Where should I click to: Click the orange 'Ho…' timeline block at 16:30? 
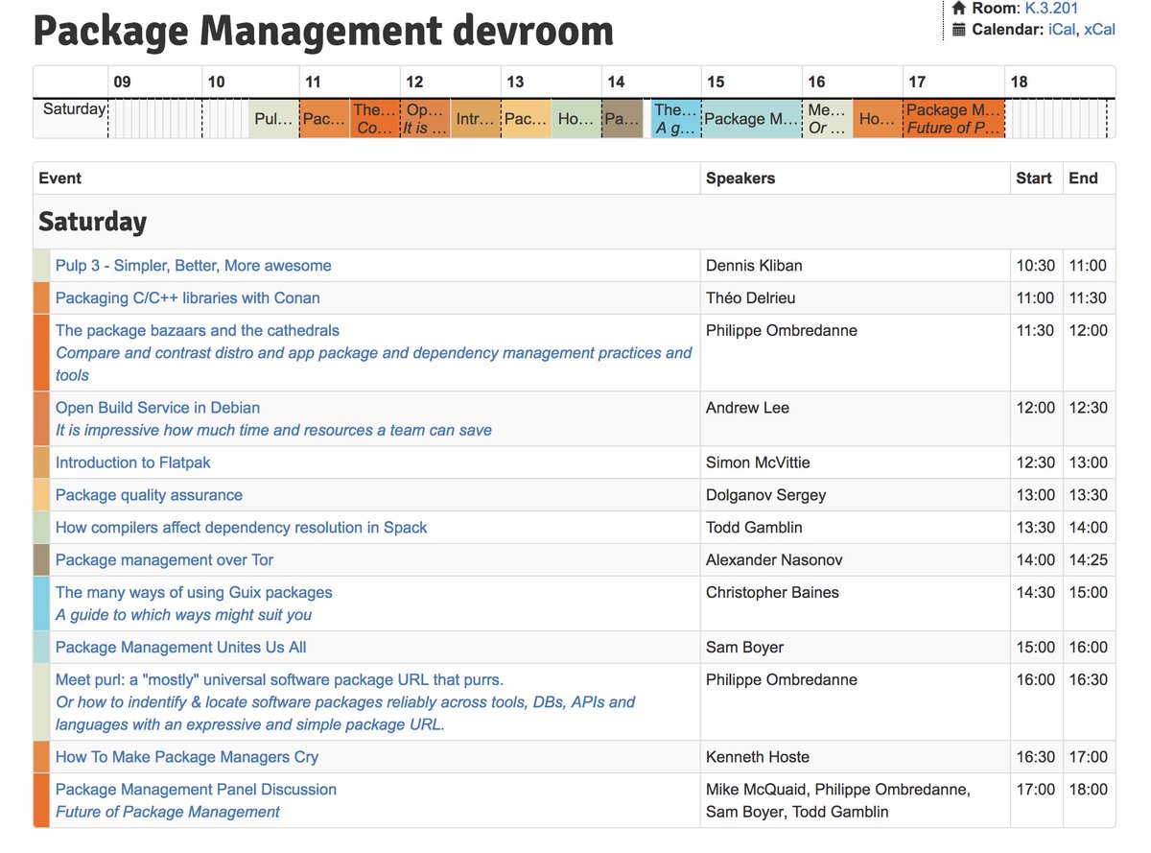coord(878,119)
